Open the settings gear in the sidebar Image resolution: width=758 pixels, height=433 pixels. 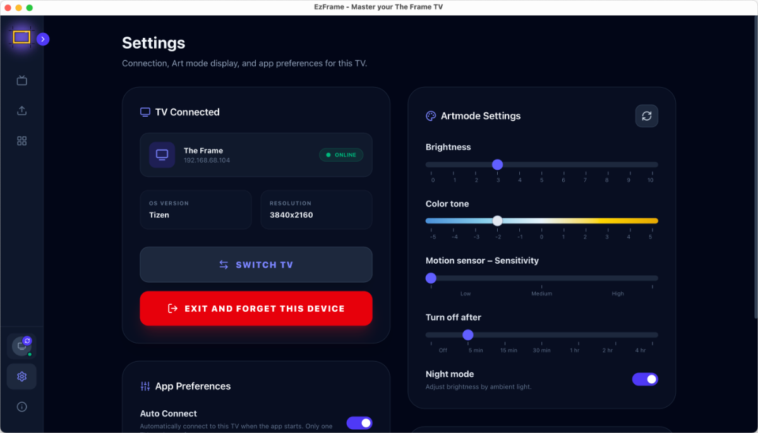point(21,376)
